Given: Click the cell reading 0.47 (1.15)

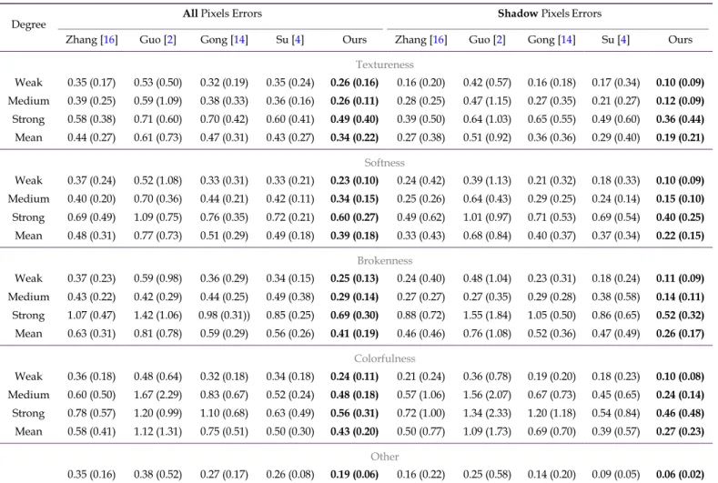Looking at the screenshot, I should 487,101.
